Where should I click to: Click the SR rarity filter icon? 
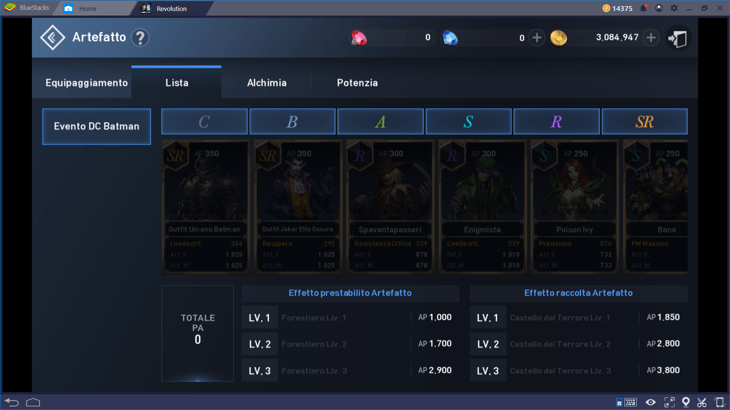(644, 121)
